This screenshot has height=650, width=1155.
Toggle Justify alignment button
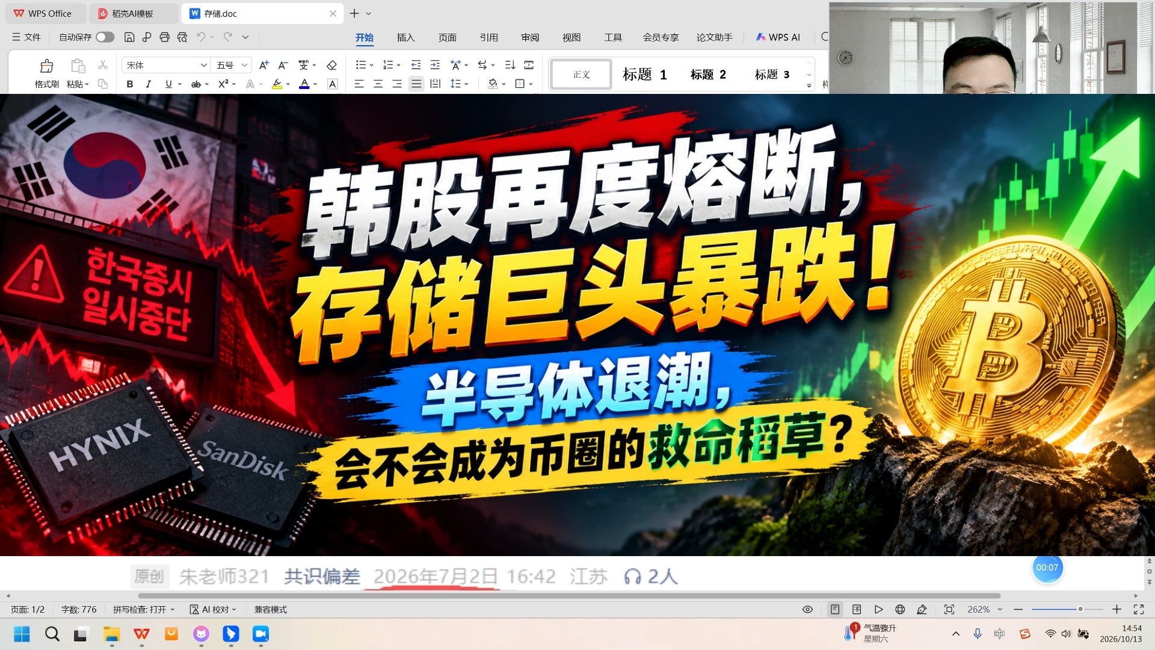(x=416, y=84)
